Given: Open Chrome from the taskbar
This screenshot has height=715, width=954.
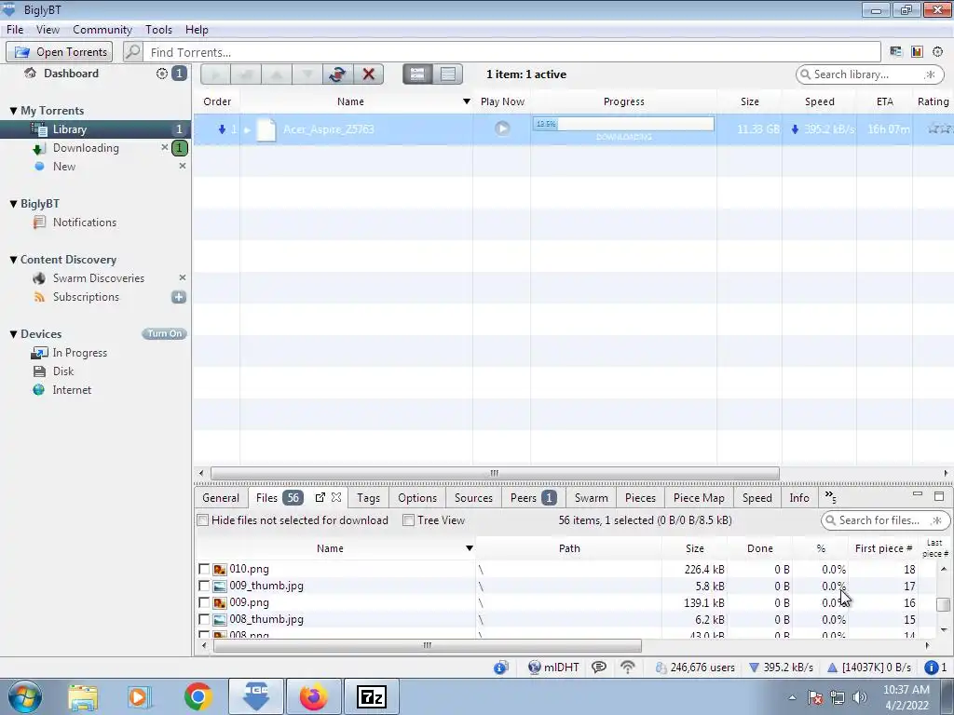Looking at the screenshot, I should pyautogui.click(x=198, y=696).
